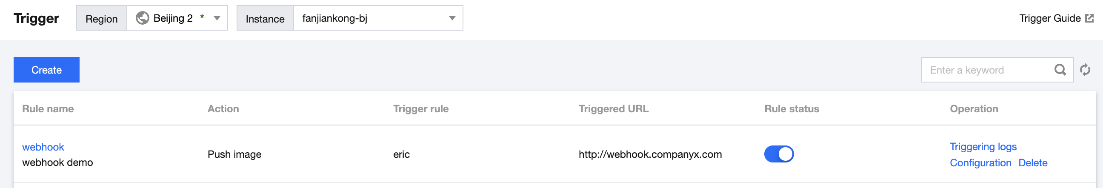Click the external link icon beside Trigger Guide
The width and height of the screenshot is (1103, 188).
pos(1089,18)
